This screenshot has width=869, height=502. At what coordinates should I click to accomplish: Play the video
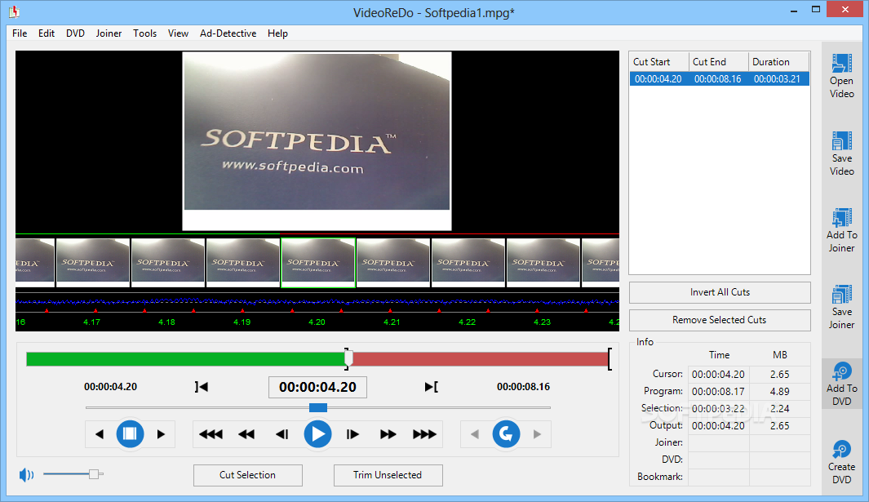tap(317, 433)
